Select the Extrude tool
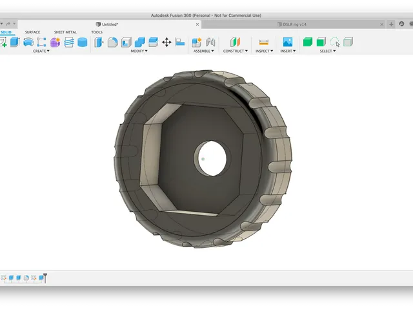 [x=15, y=42]
